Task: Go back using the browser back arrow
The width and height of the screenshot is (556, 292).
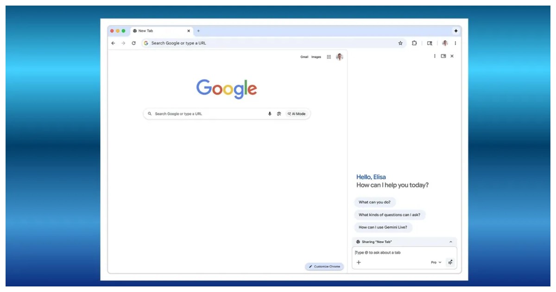Action: tap(113, 43)
